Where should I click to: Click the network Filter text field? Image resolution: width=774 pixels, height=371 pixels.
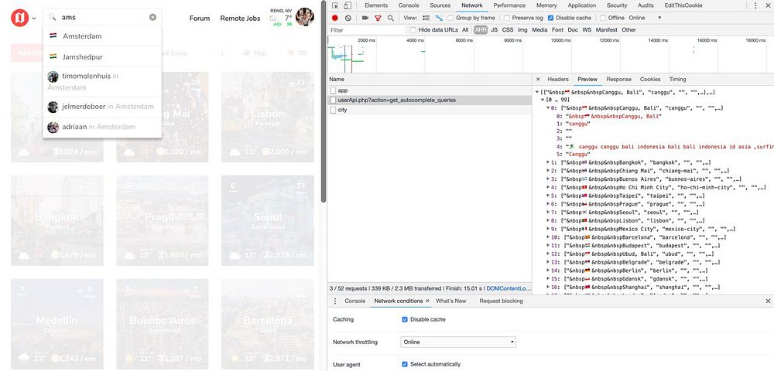(x=367, y=30)
